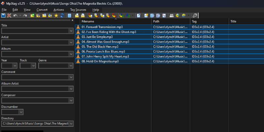Image resolution: width=264 pixels, height=132 pixels.
Task: Open the dropdown arrow next to the tag source globes
Action: pyautogui.click(x=188, y=16)
